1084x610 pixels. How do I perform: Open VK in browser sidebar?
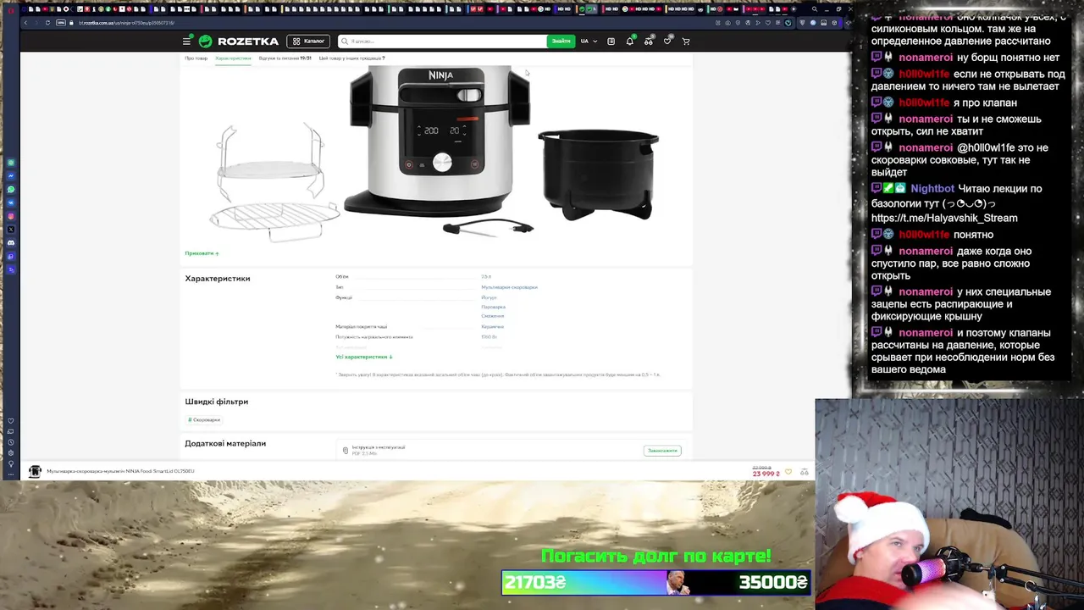tap(11, 202)
